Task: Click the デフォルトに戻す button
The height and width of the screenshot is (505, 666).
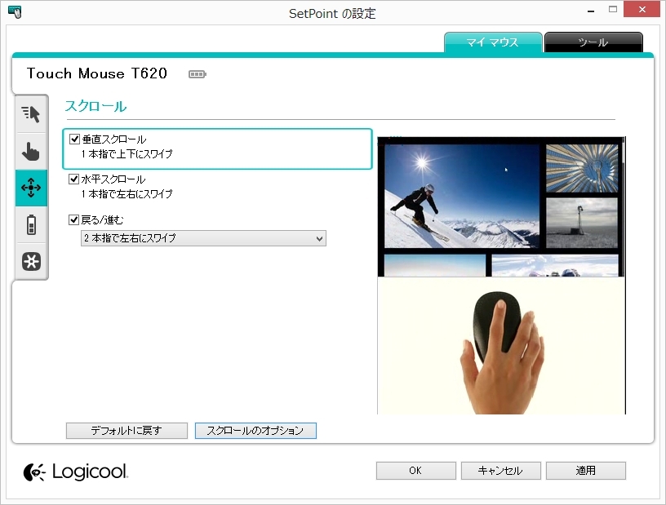Action: pos(127,431)
